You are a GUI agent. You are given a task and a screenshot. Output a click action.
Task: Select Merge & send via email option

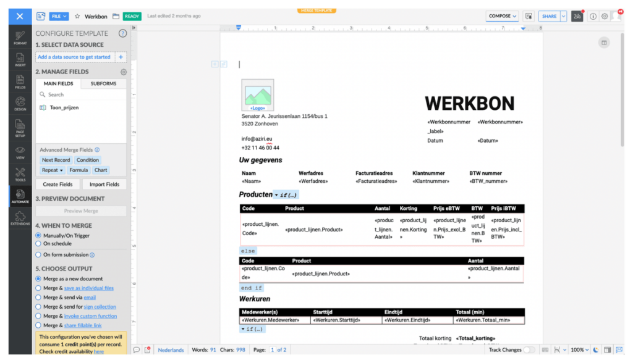coord(38,298)
